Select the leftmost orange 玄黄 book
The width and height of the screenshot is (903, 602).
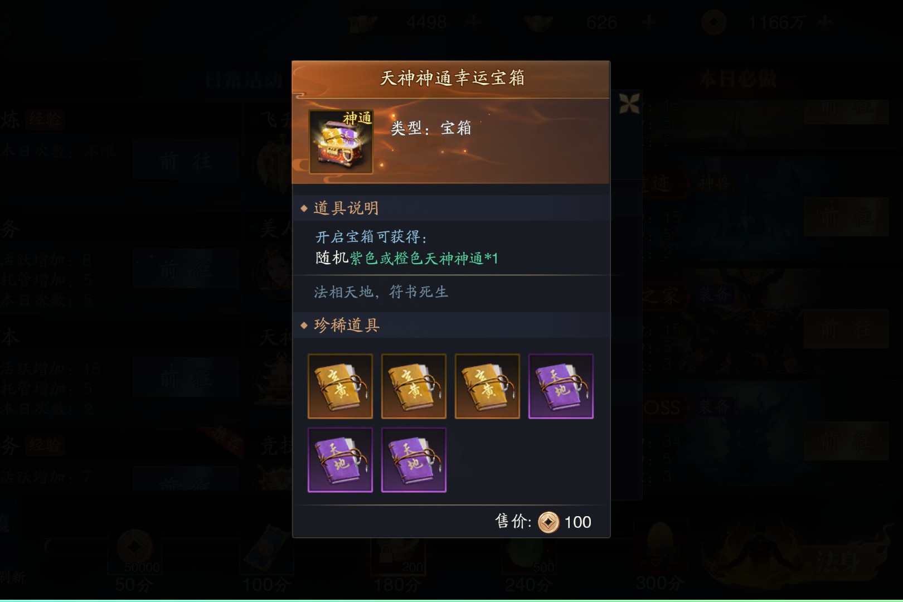pyautogui.click(x=340, y=386)
